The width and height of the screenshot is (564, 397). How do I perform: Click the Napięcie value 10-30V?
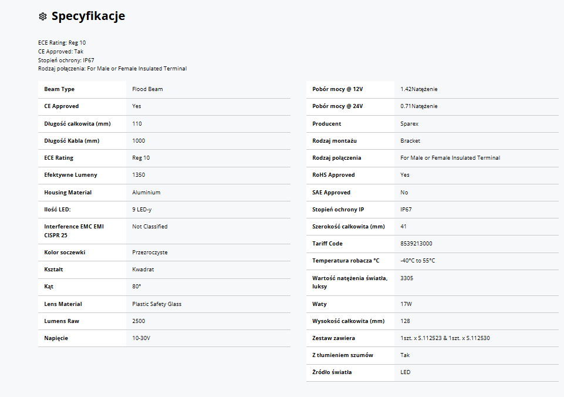(x=141, y=339)
